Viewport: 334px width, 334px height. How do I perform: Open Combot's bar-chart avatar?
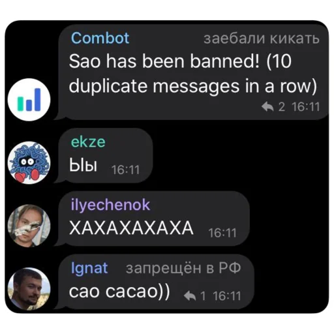(x=29, y=100)
